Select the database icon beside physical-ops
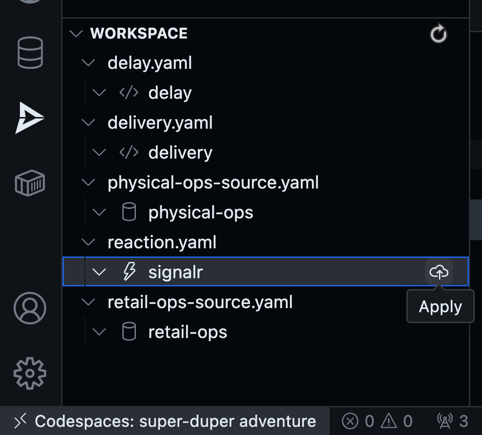This screenshot has height=435, width=482. [x=130, y=212]
